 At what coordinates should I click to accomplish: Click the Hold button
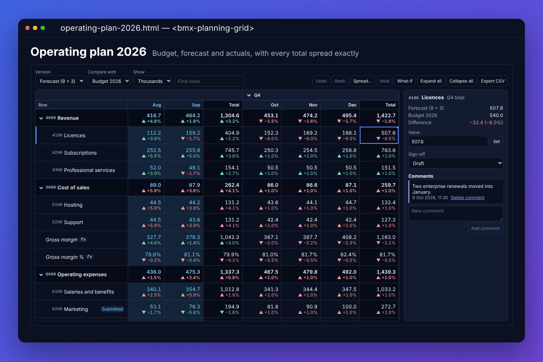(x=384, y=81)
